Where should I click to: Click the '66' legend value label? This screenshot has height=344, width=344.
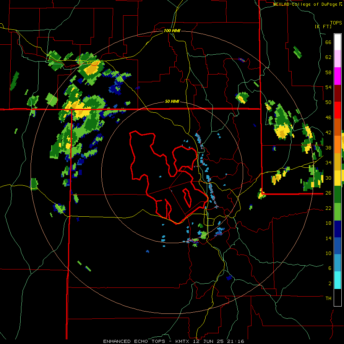(x=328, y=42)
